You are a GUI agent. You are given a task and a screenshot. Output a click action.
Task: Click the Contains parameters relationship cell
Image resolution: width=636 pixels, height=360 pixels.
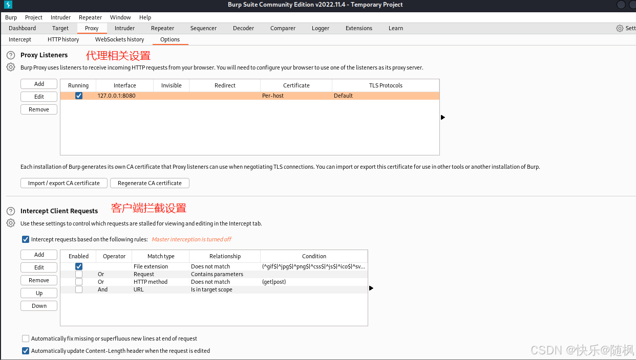click(225, 274)
